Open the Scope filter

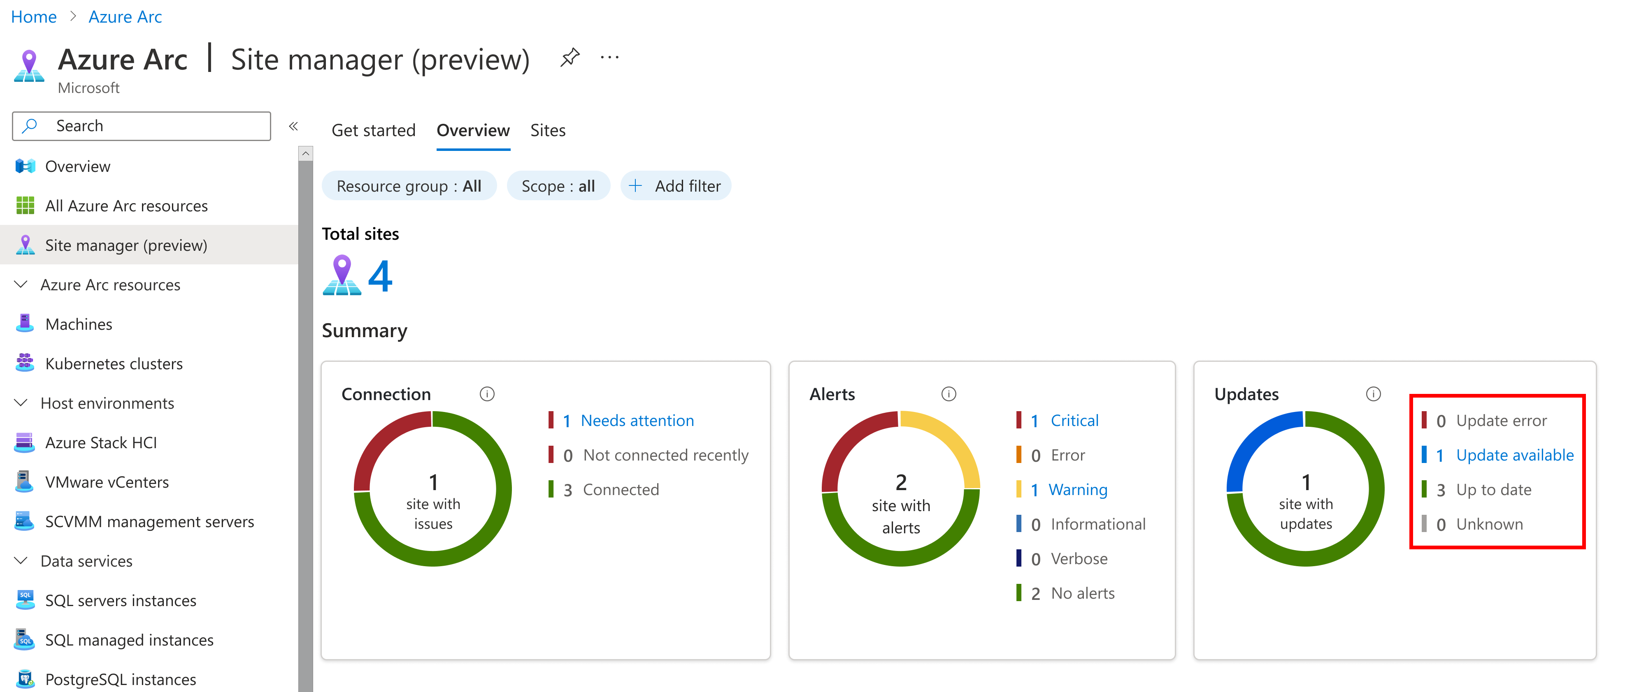click(558, 186)
